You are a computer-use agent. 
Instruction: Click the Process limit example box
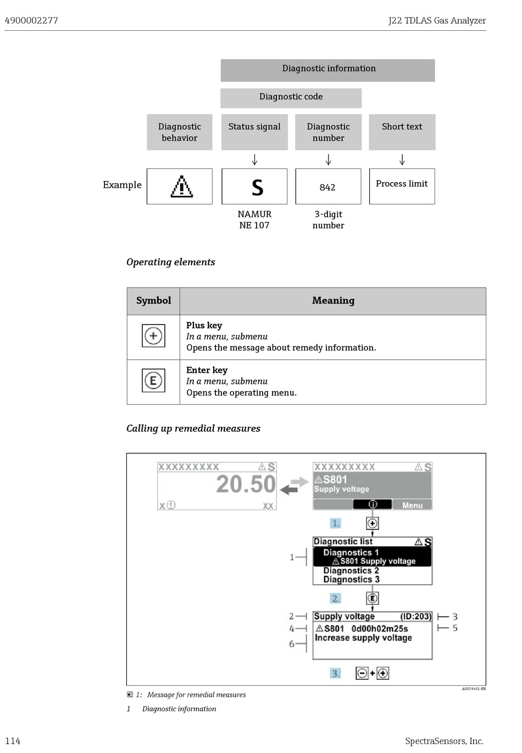pos(402,186)
